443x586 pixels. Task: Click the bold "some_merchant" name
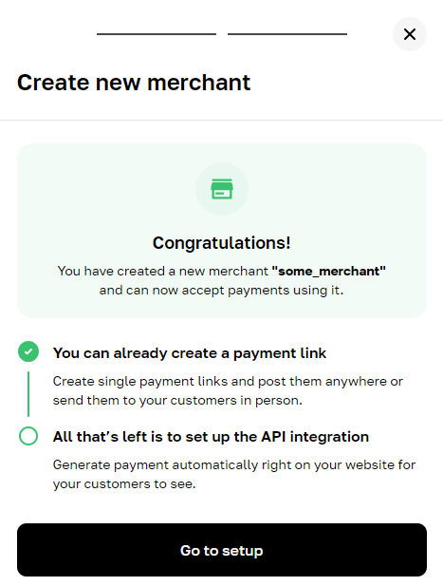click(328, 271)
